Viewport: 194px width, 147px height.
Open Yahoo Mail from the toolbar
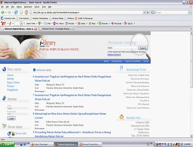(x=47, y=23)
